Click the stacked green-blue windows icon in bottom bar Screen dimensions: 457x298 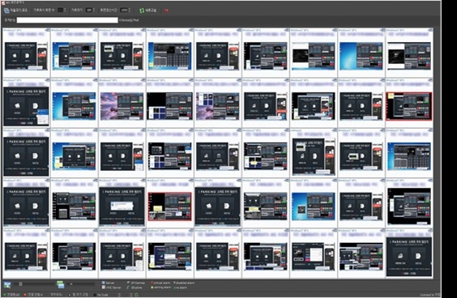tap(60, 284)
